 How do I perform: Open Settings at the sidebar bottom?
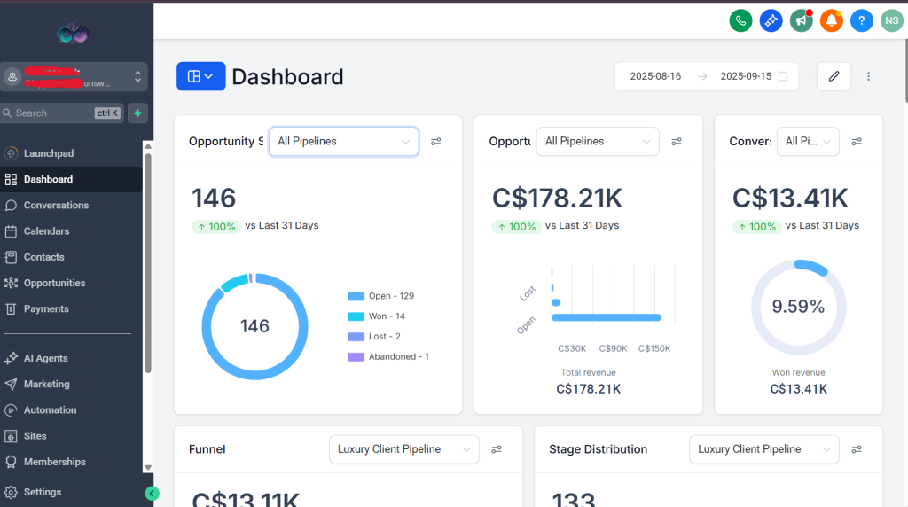(43, 492)
